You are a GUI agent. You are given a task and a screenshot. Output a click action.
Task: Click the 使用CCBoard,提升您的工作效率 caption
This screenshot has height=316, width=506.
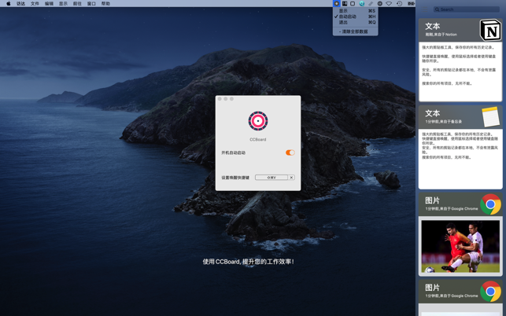[x=249, y=262]
